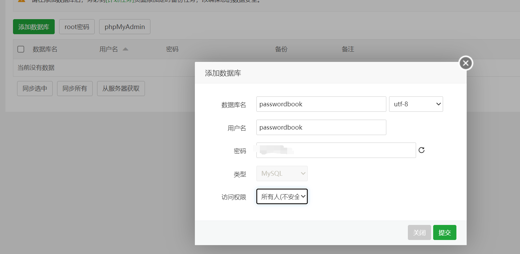This screenshot has width=520, height=254.
Task: Click the 同步选中 button
Action: pos(35,89)
